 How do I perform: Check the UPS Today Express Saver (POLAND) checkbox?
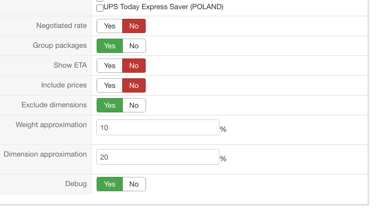[x=100, y=8]
